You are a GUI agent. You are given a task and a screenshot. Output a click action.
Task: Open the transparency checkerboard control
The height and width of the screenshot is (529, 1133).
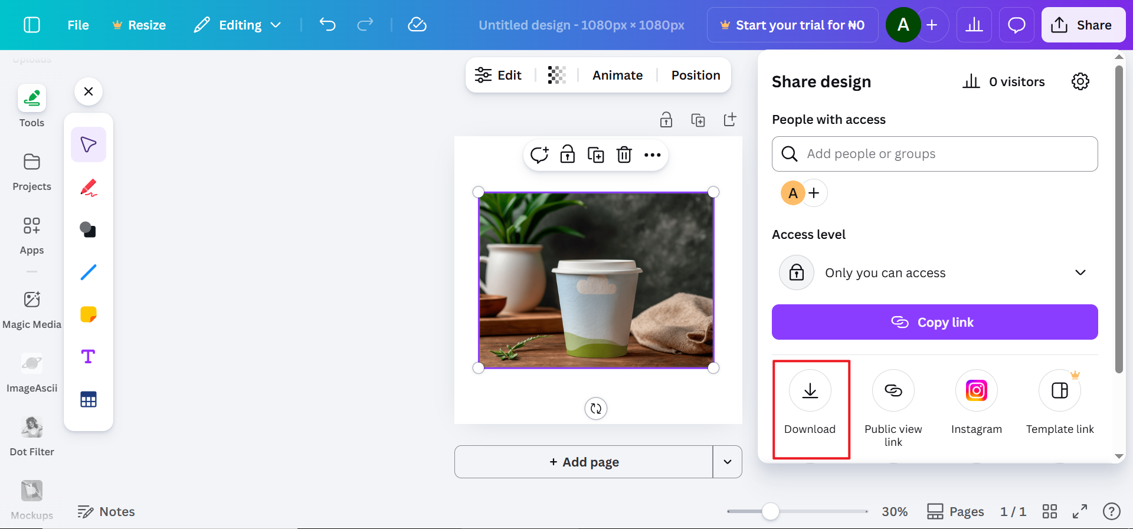pos(556,75)
